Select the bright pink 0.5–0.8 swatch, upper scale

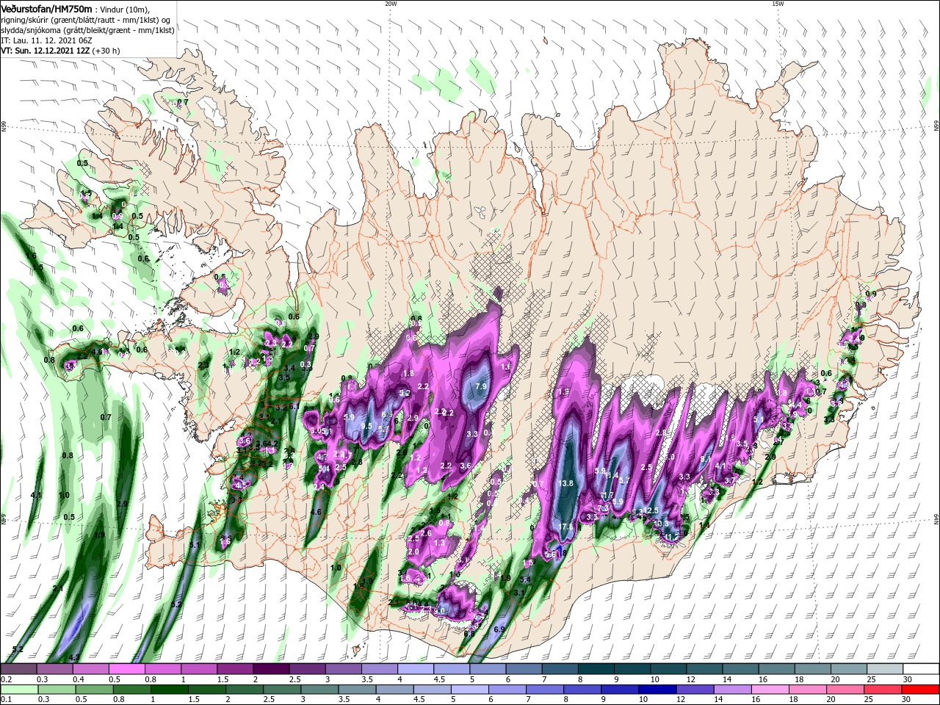point(126,669)
